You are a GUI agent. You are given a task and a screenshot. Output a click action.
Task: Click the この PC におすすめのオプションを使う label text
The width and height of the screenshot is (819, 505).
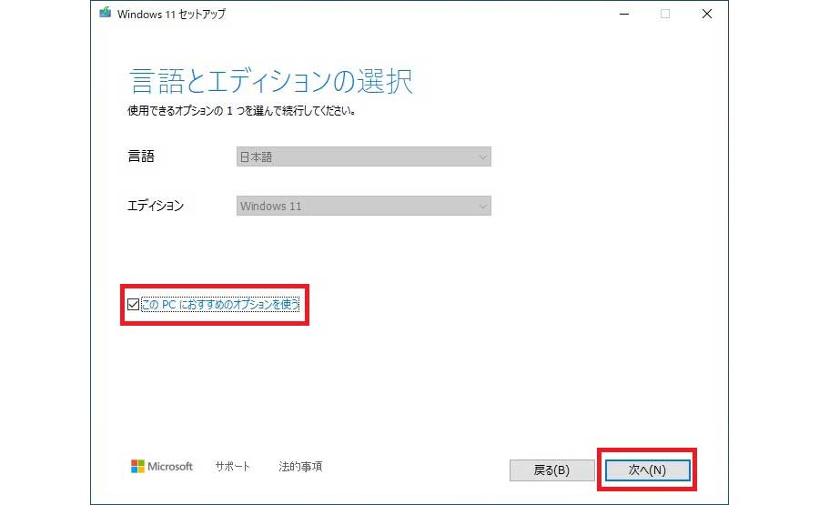[x=219, y=304]
